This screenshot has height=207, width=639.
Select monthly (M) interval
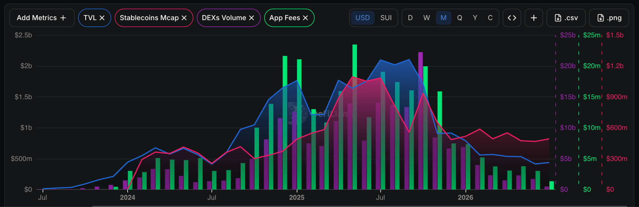pyautogui.click(x=443, y=18)
